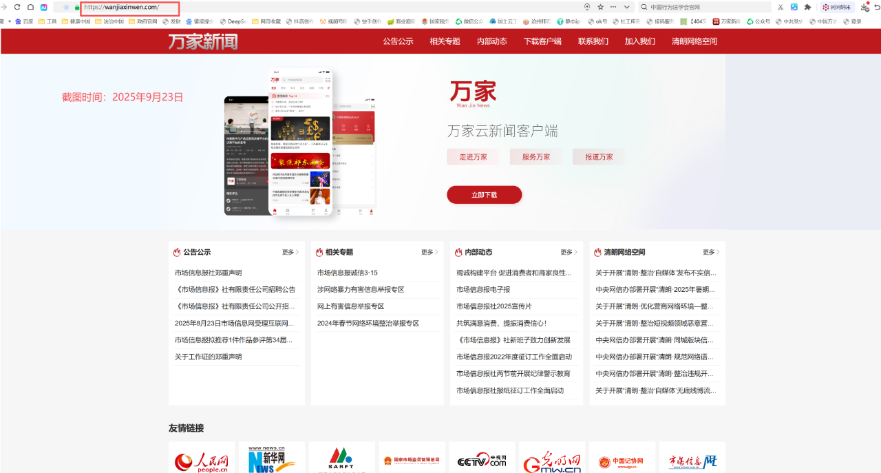Click the 走进万家 button

(473, 157)
